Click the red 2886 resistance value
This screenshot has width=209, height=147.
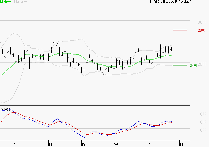coord(202,30)
